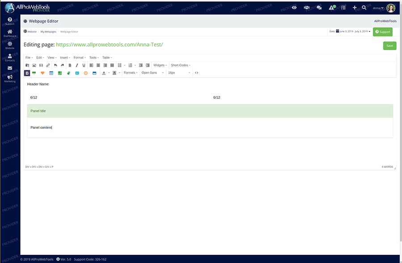The height and width of the screenshot is (263, 402).
Task: Click the orange heart icon in toolbar
Action: click(x=42, y=73)
